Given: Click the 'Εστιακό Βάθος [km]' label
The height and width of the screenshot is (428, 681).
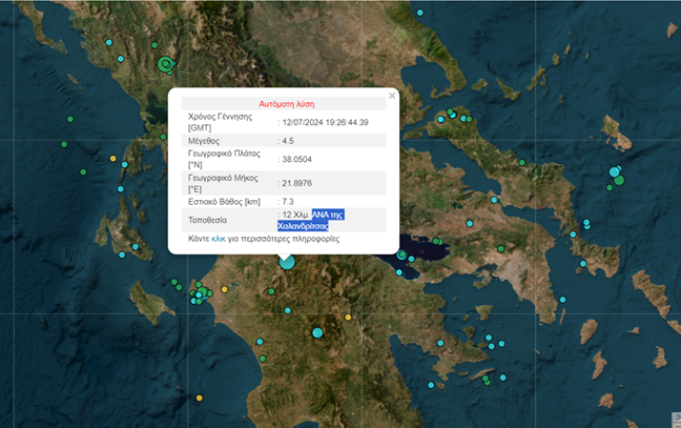Looking at the screenshot, I should click(225, 202).
